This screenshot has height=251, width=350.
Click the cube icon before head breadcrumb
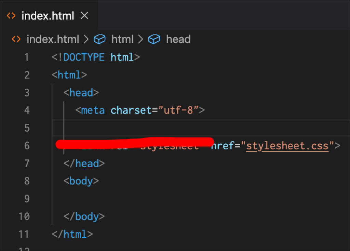point(154,39)
